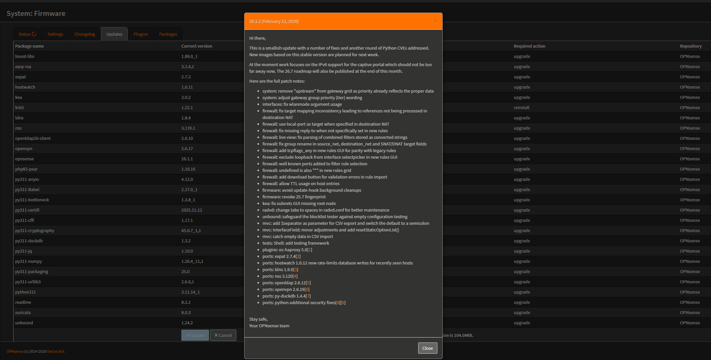This screenshot has width=711, height=360.
Task: Click the py311-cffi package name
Action: pos(25,220)
